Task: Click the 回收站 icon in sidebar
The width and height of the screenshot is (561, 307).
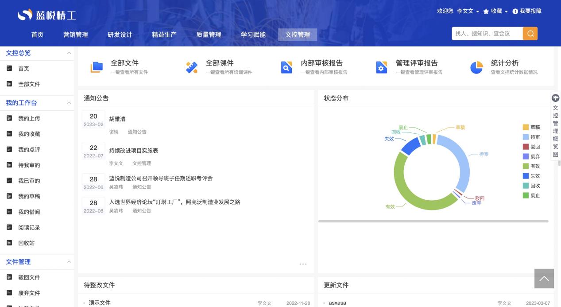Action: point(8,243)
